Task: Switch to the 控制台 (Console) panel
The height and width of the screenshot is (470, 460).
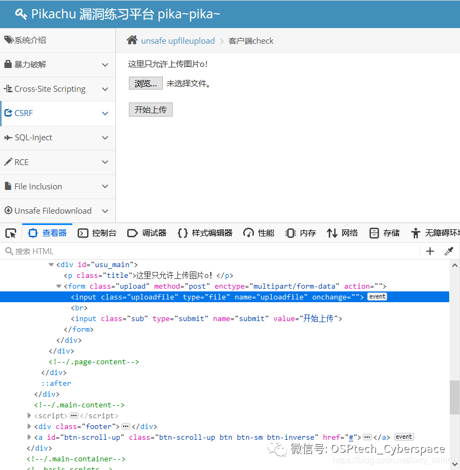Action: click(97, 233)
